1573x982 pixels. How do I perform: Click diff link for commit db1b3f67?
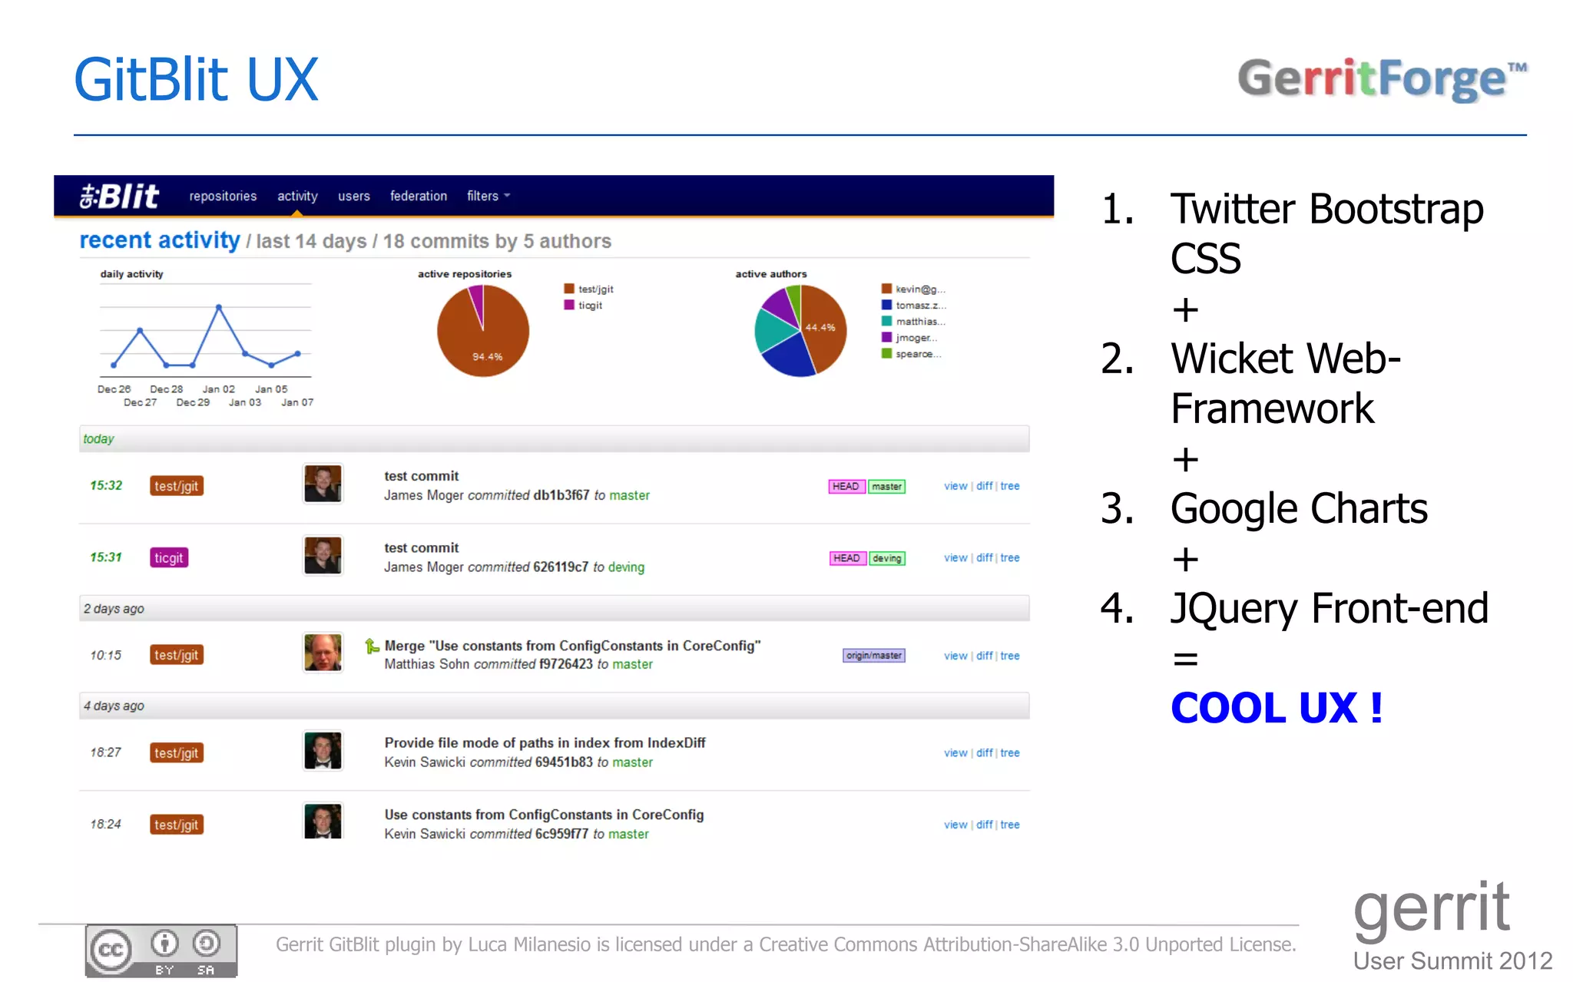click(x=985, y=486)
